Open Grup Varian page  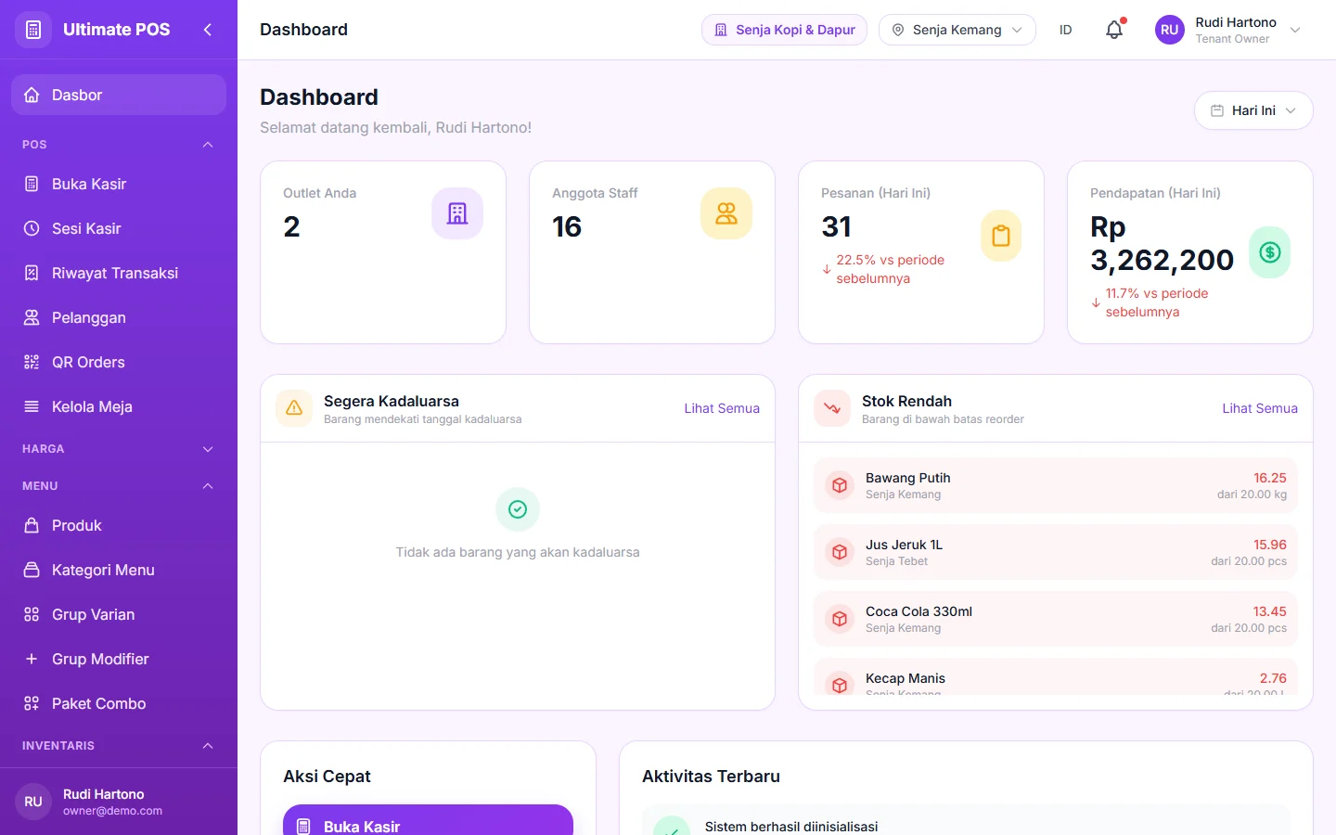119,614
